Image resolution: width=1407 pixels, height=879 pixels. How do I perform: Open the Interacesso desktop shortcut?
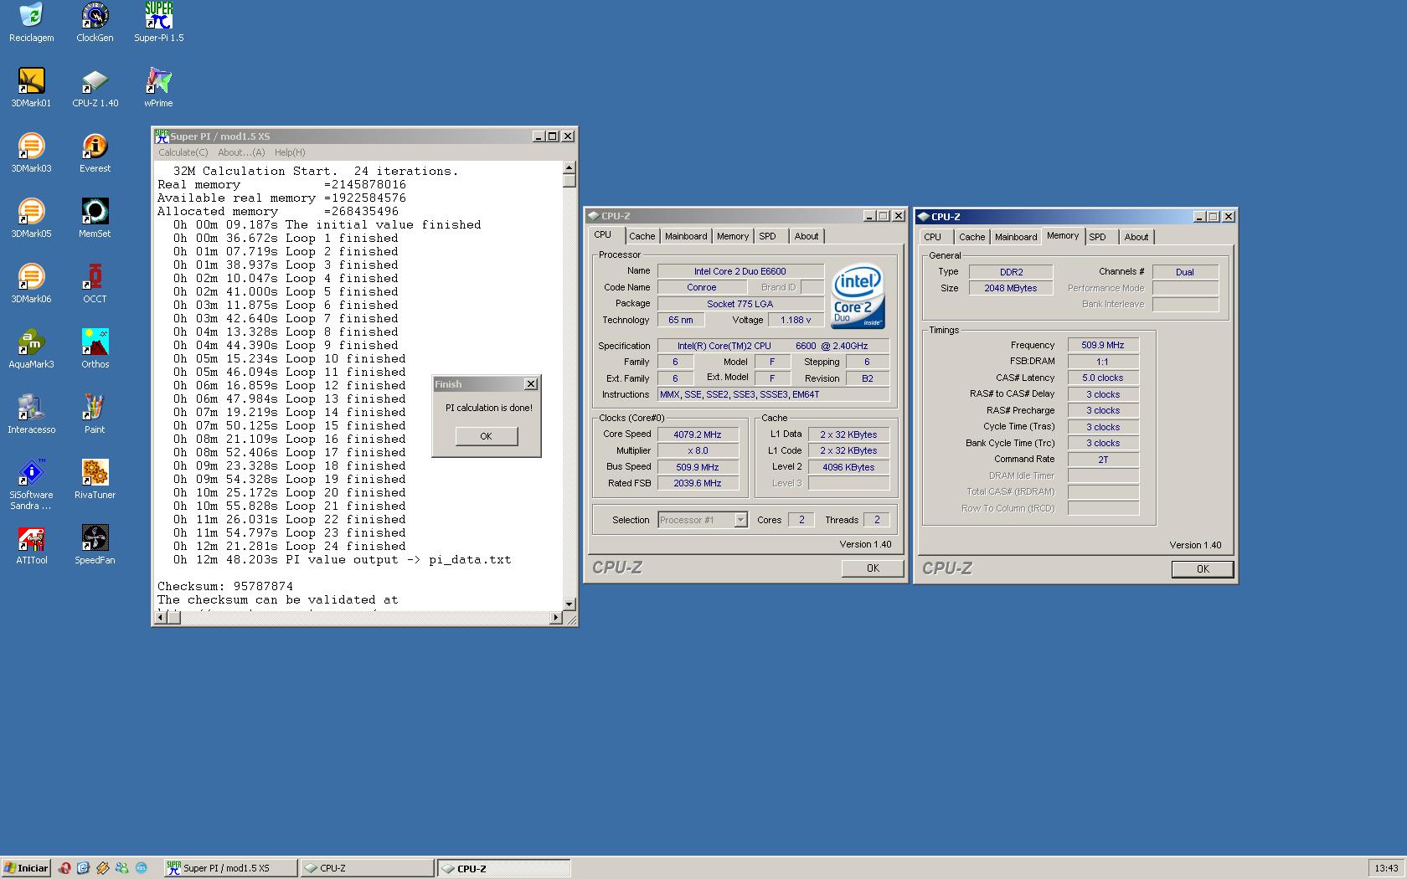coord(31,414)
